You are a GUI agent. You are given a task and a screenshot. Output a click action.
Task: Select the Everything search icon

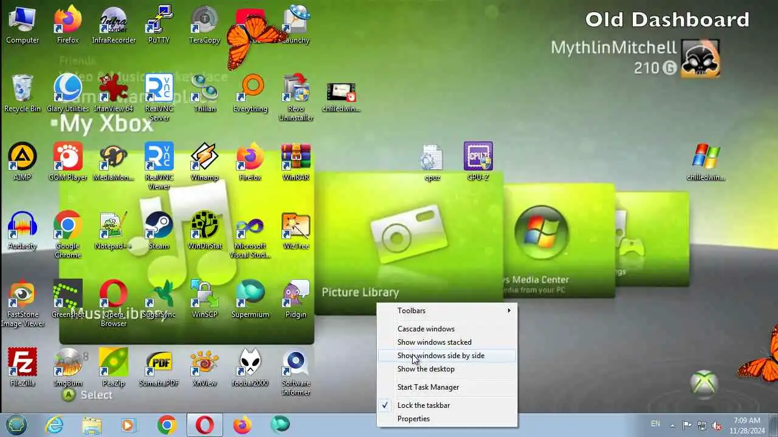250,94
